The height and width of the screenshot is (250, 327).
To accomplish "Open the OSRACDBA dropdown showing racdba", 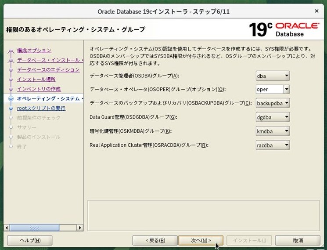I will tap(273, 145).
